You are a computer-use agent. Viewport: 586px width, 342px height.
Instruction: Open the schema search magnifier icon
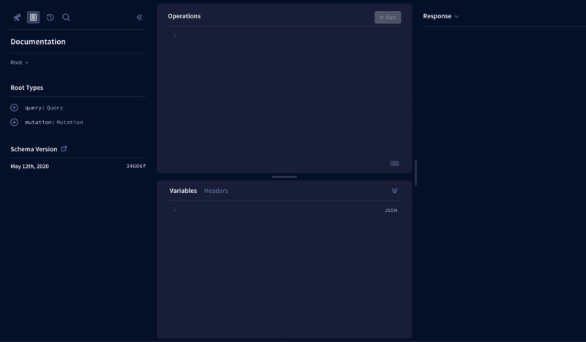(x=66, y=17)
